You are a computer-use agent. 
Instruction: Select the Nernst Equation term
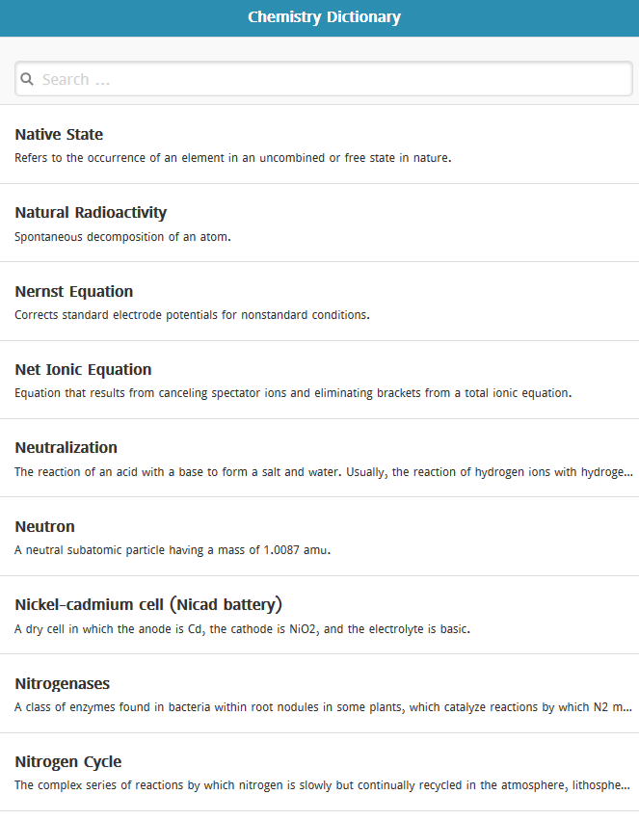(74, 291)
